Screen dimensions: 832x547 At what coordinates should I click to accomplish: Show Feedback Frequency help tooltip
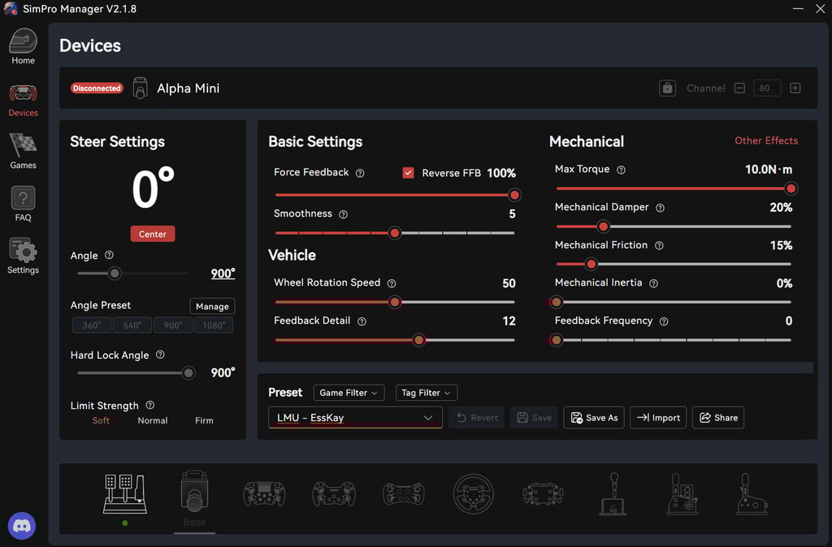pos(664,321)
